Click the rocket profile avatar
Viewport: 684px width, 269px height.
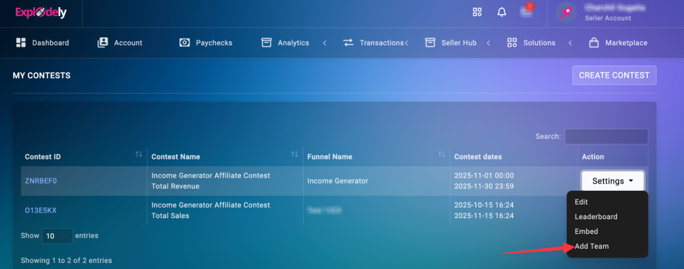pyautogui.click(x=566, y=13)
